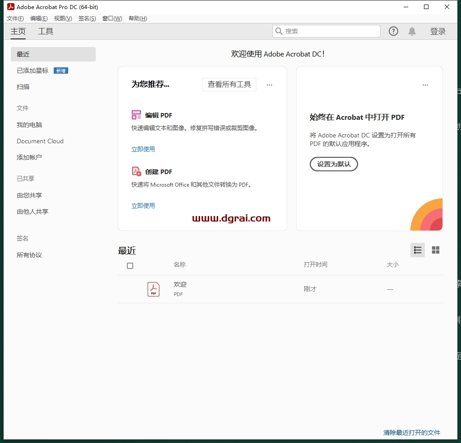
Task: Open the 窗口(W) menu
Action: [112, 19]
